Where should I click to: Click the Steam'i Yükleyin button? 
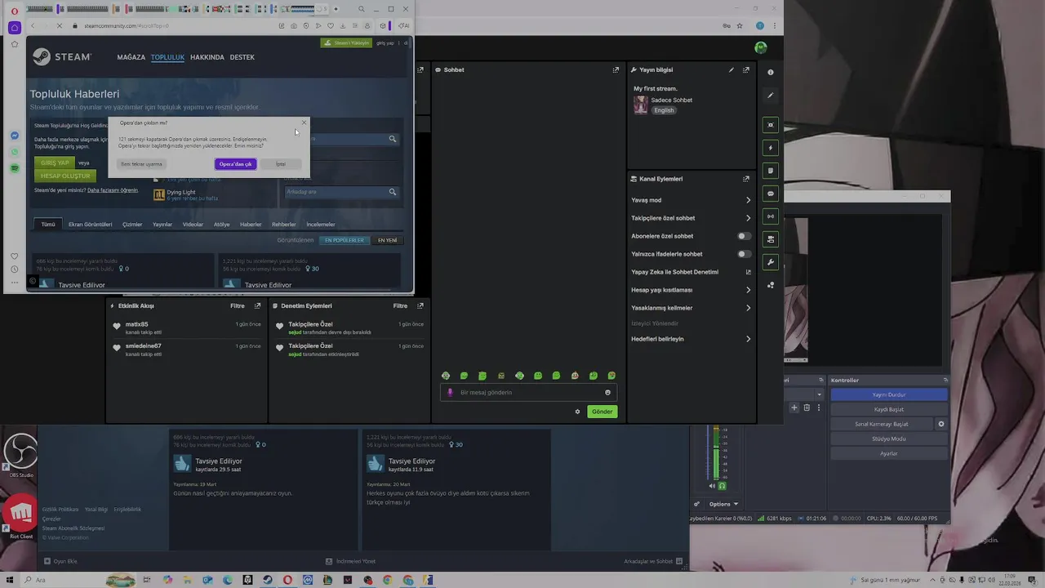click(346, 42)
